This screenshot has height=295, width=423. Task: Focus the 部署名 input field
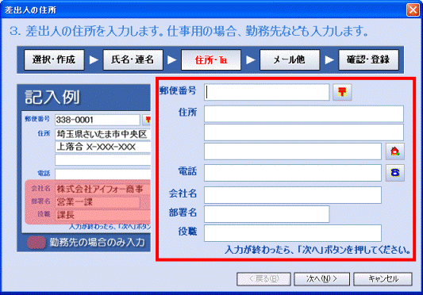click(x=267, y=214)
